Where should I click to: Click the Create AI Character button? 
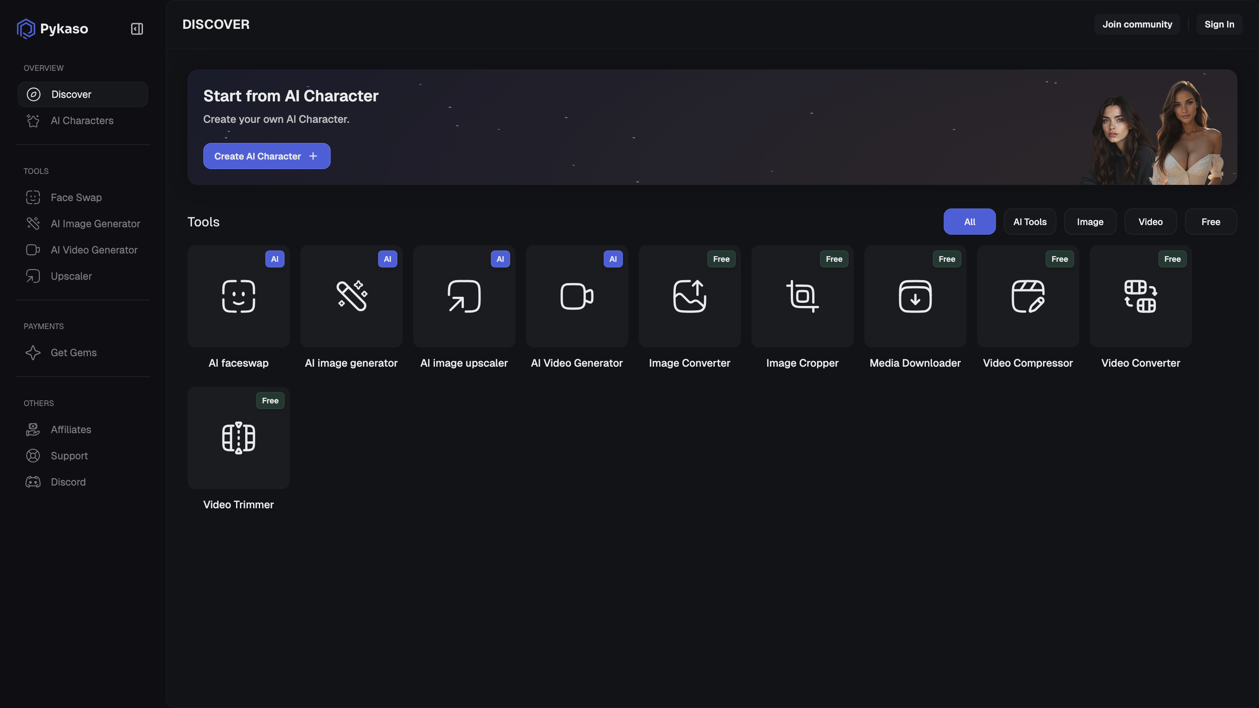[x=266, y=156]
